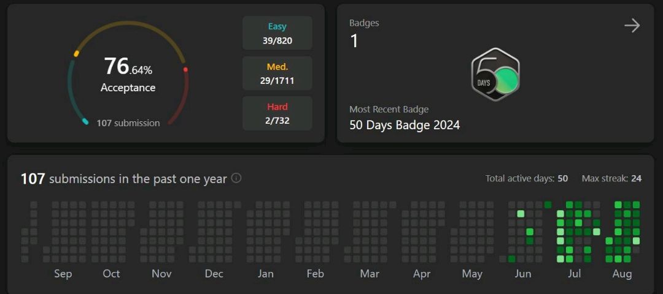Click the Most Recent Badge label
The height and width of the screenshot is (294, 663).
389,109
